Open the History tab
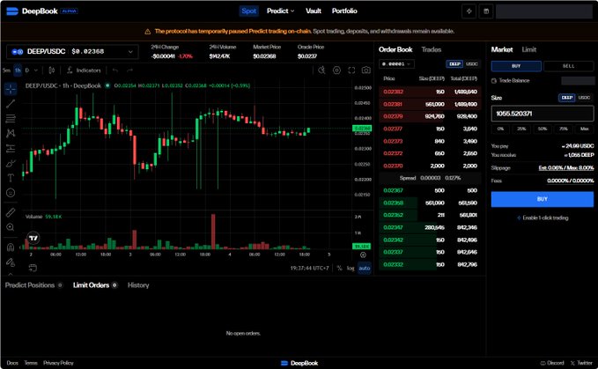Screen dimensions: 598x369 pyautogui.click(x=138, y=285)
